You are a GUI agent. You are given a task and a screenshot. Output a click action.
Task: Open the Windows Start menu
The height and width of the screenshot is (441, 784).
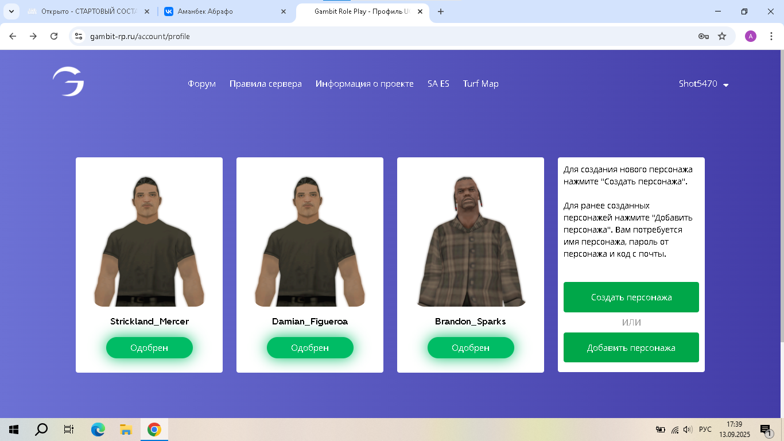pos(14,430)
